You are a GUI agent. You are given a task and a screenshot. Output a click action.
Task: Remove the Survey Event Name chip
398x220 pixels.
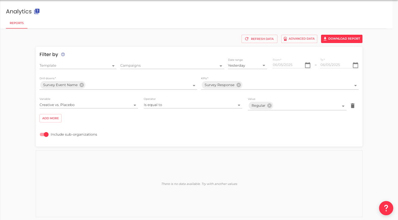81,85
